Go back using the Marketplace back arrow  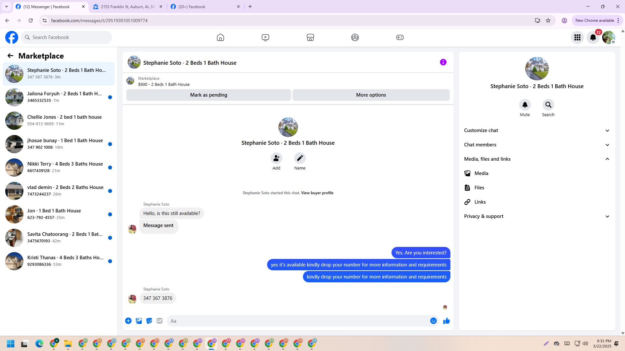pos(10,56)
